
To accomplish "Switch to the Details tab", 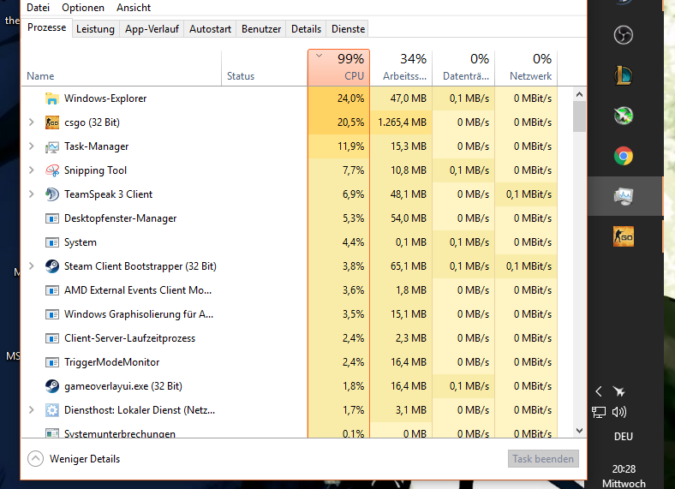I will 306,29.
